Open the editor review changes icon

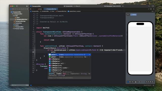coord(149,9)
